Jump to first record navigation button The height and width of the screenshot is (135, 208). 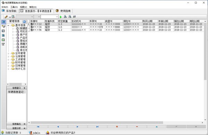(38, 127)
